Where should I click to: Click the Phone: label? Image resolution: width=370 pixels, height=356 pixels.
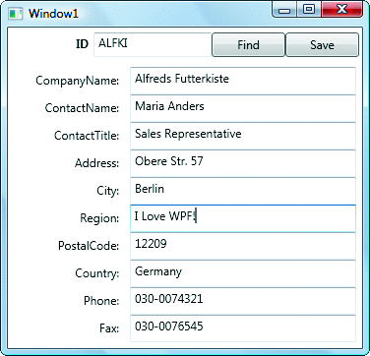tap(101, 301)
